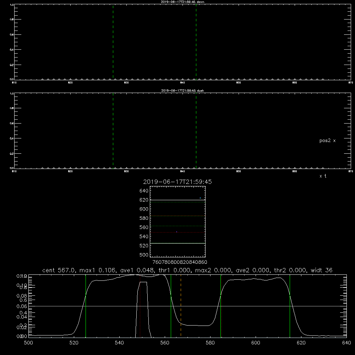Click the 540 x-axis label of the bottom plot
This screenshot has width=355, height=355.
119,343
